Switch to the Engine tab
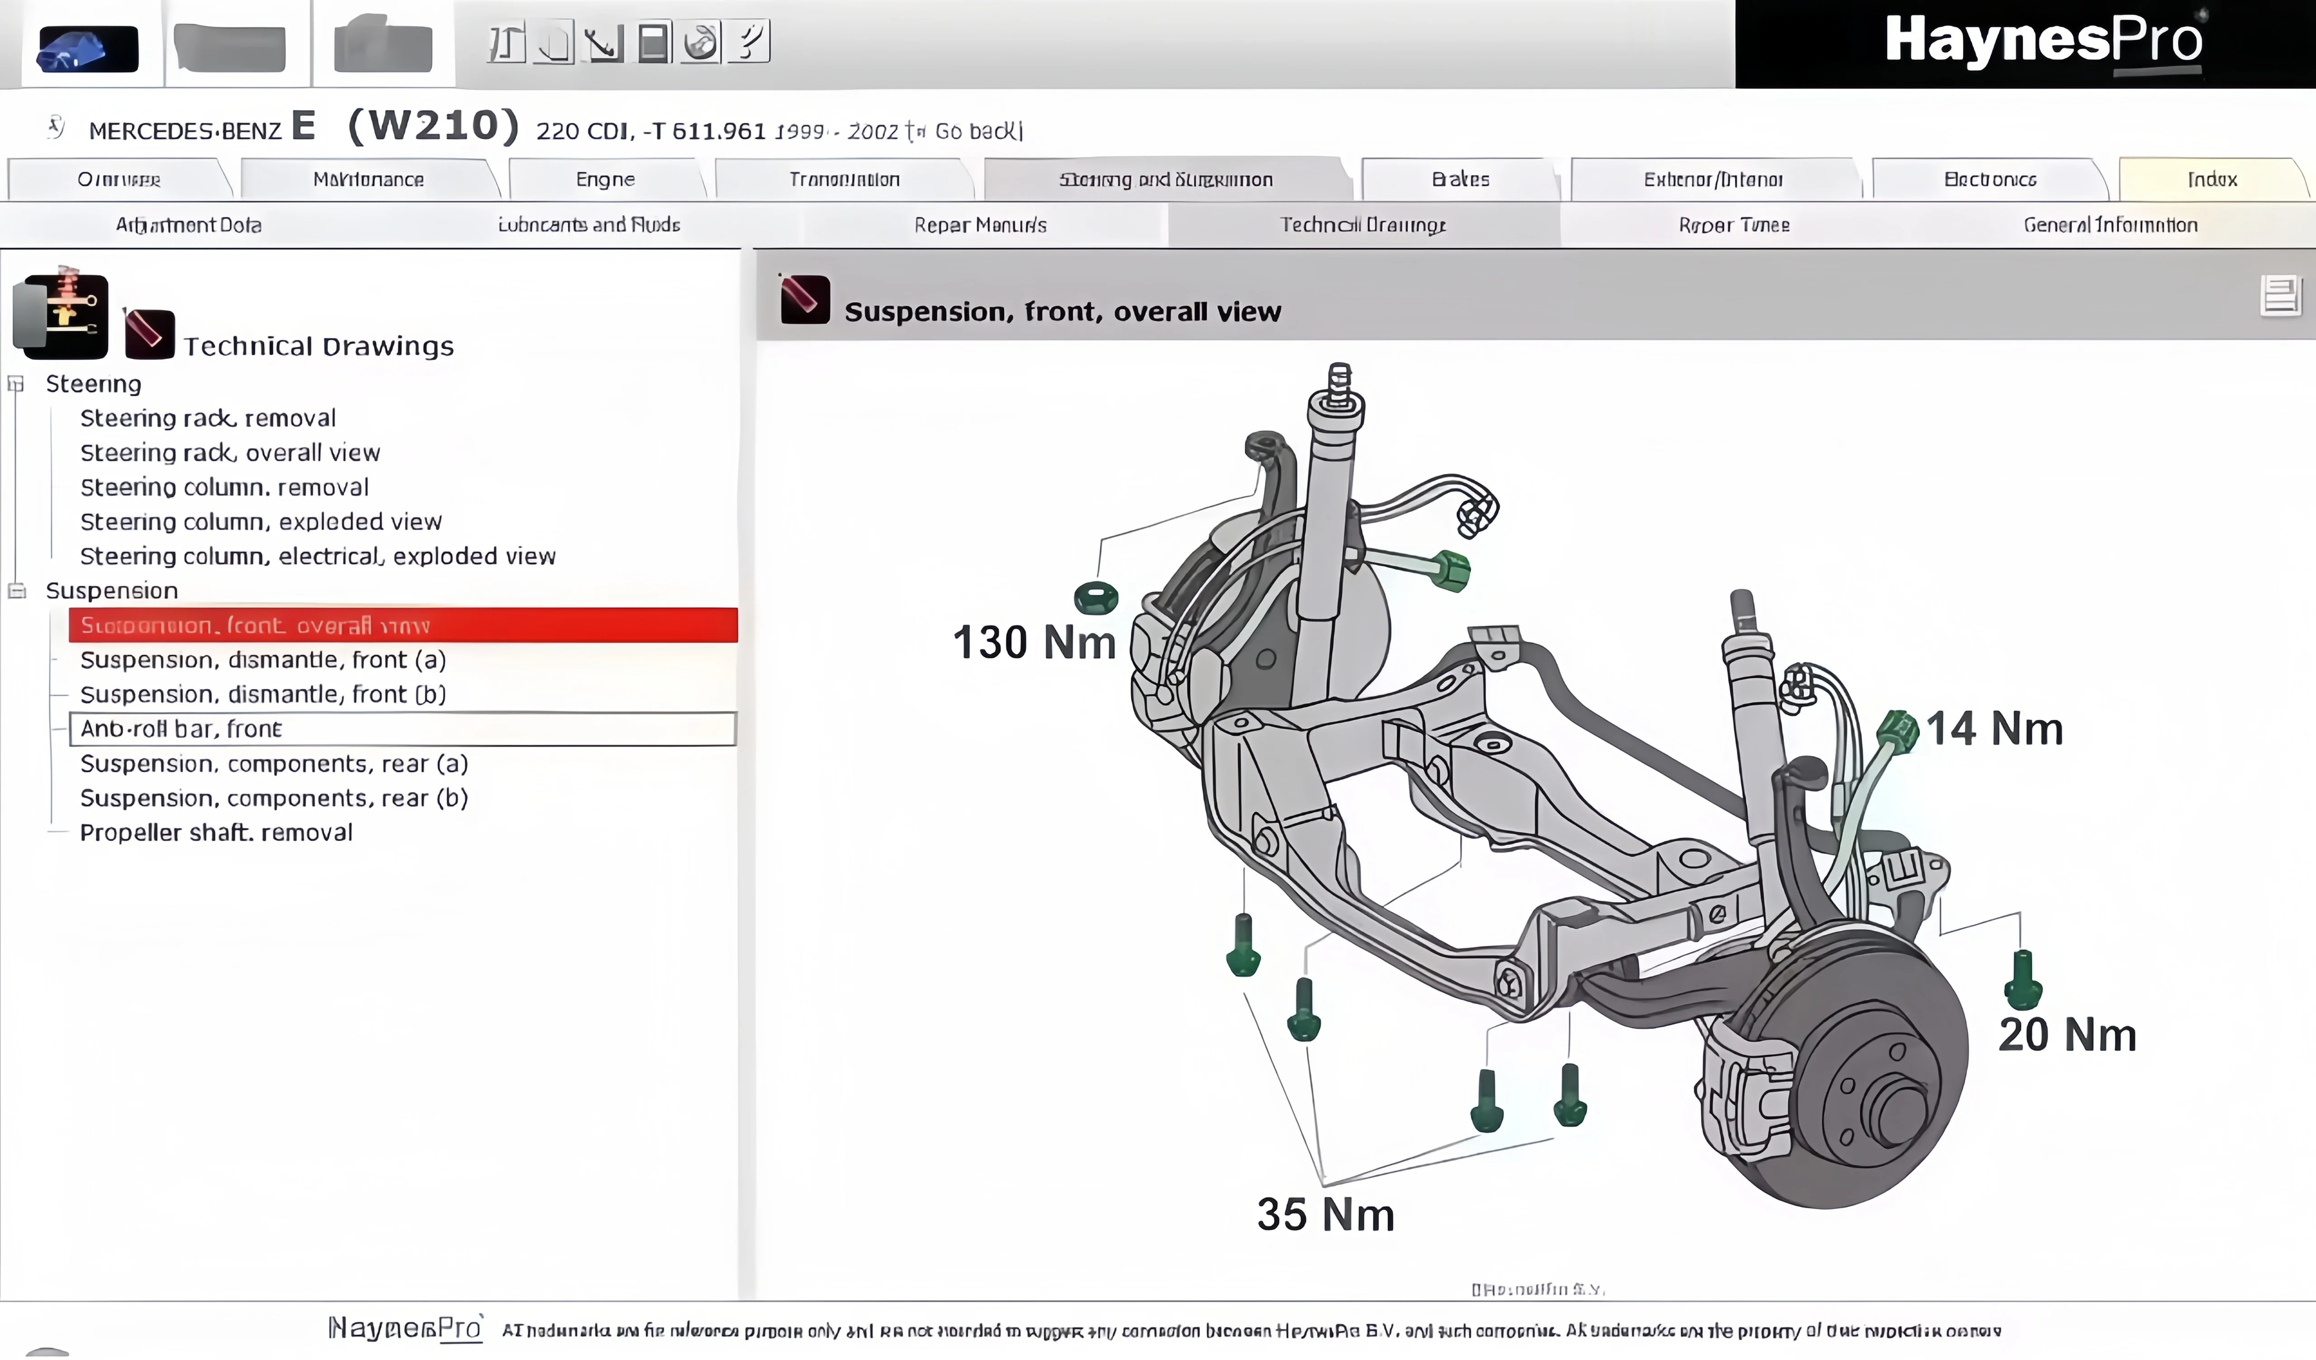The height and width of the screenshot is (1360, 2316). tap(605, 179)
